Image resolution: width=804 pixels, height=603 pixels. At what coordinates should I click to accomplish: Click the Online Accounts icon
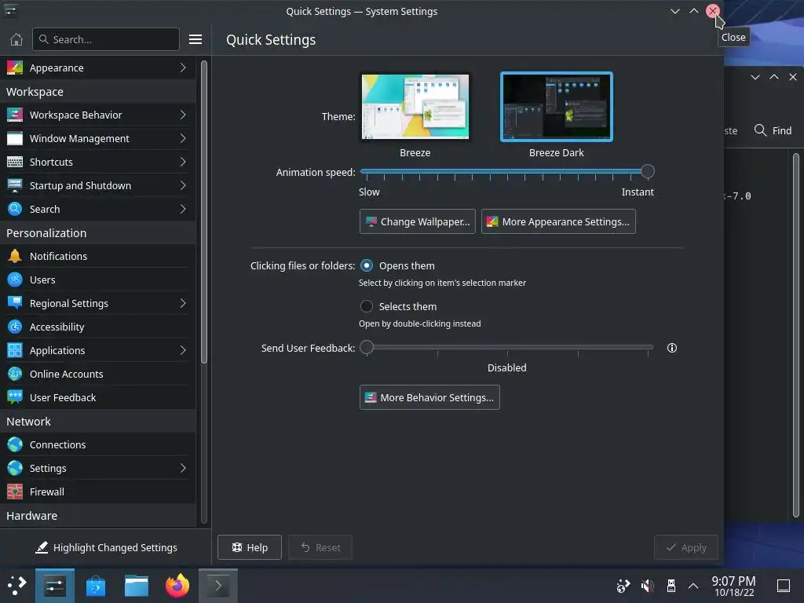[x=14, y=374]
